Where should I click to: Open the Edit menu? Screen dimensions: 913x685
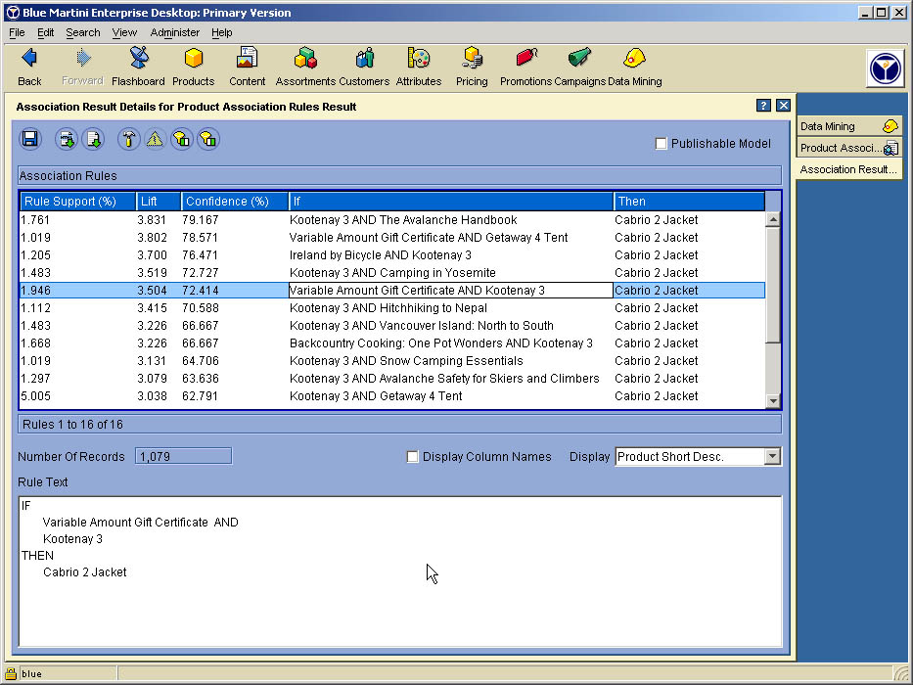(45, 32)
